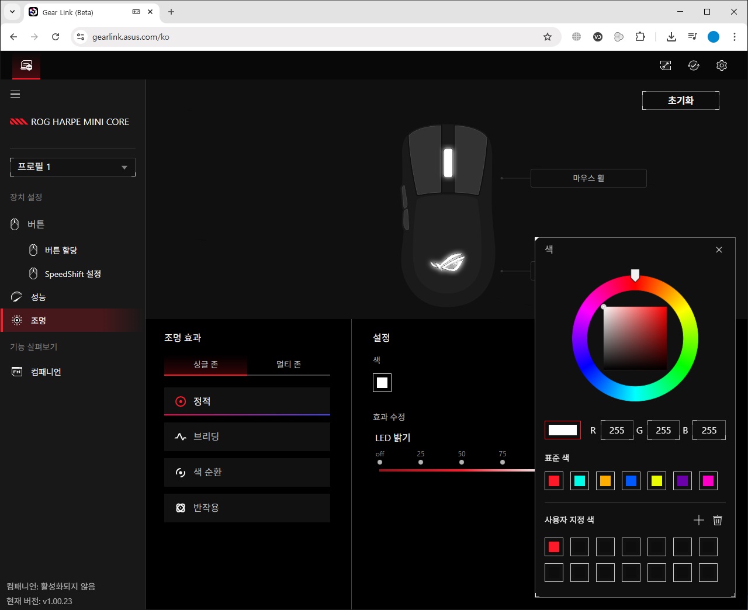Switch to the 싱글 존 tab

click(x=206, y=365)
